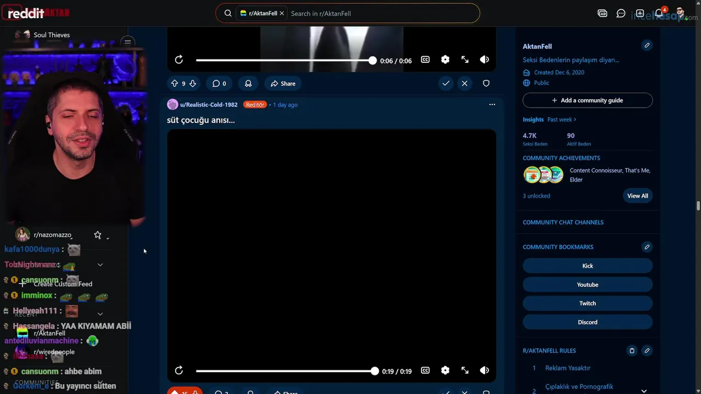Open the advertise icon in header
The height and width of the screenshot is (394, 701).
click(x=602, y=13)
